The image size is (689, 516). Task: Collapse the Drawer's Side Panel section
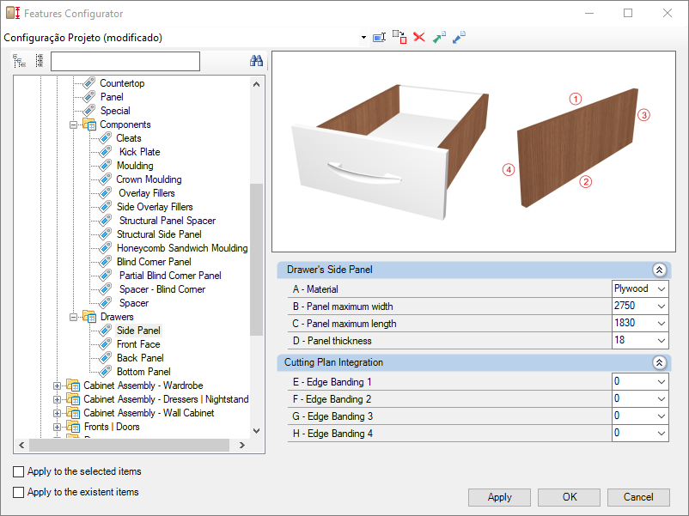coord(659,270)
